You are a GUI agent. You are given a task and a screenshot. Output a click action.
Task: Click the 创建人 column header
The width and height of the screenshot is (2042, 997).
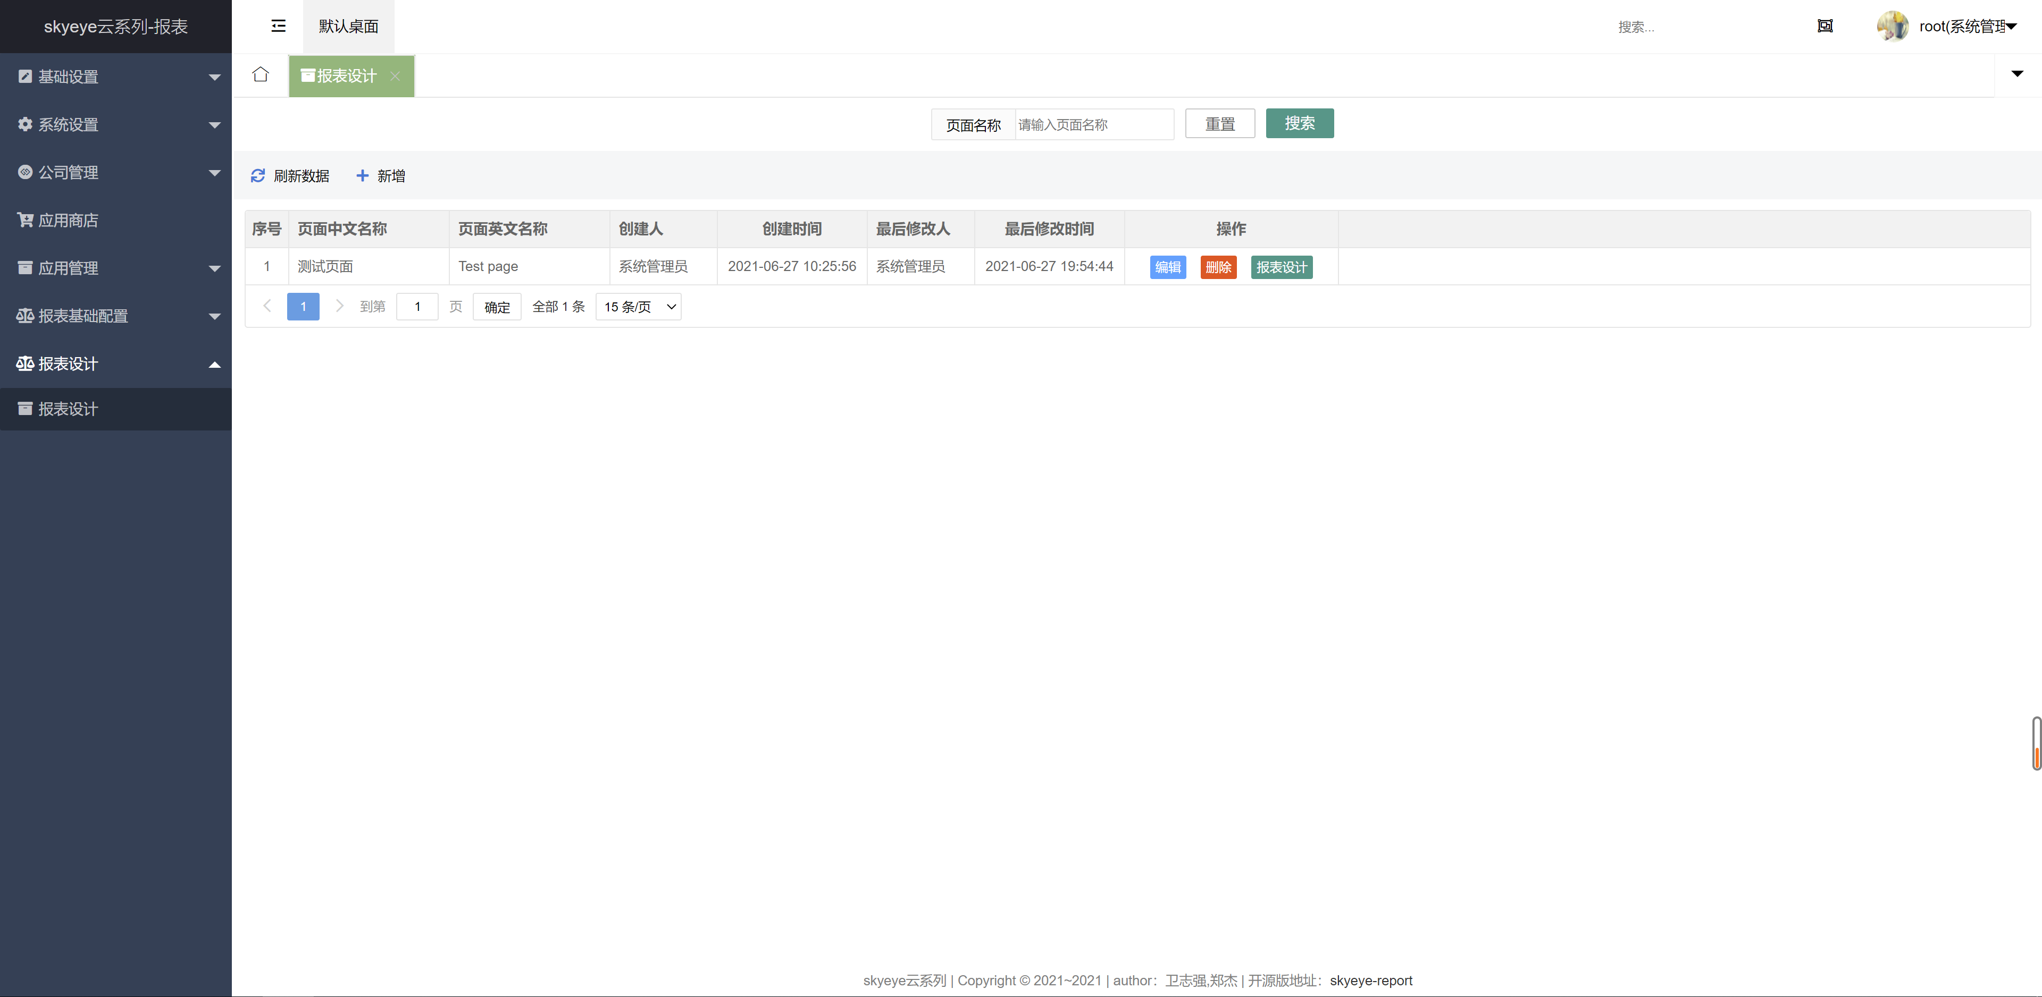coord(664,229)
